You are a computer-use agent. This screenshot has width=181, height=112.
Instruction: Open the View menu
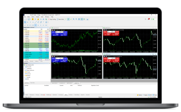pos(28,17)
